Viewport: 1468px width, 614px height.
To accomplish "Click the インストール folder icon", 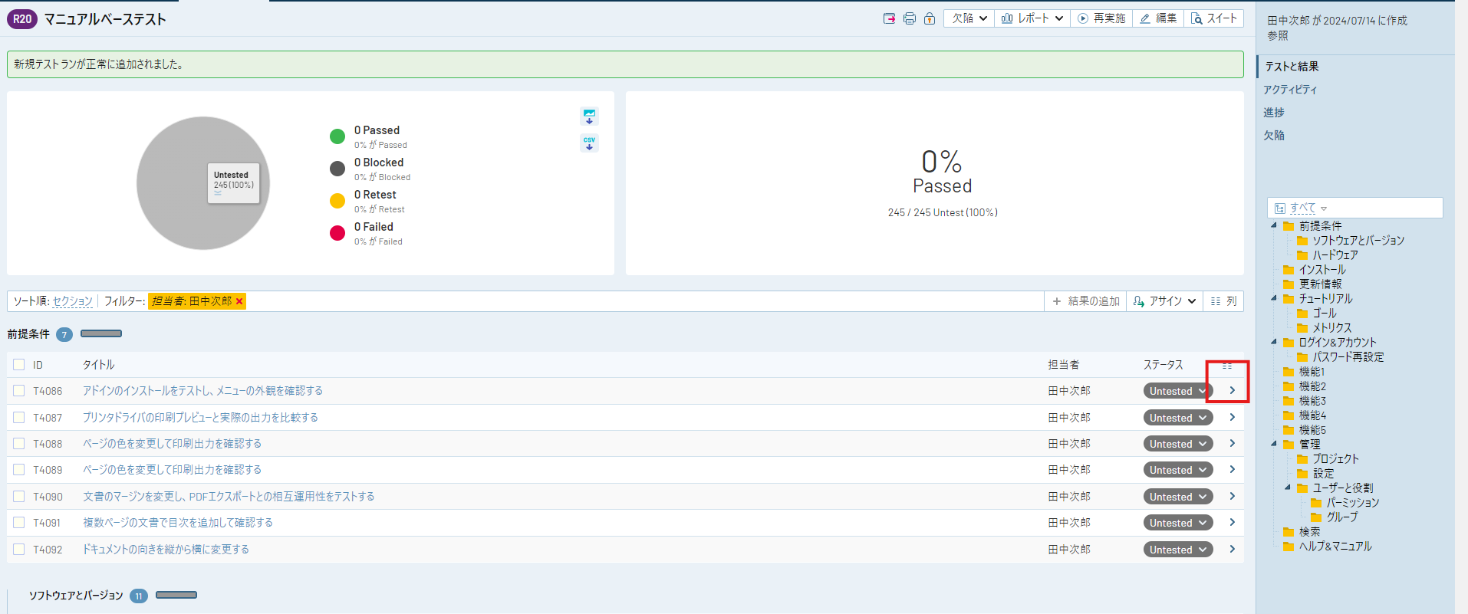I will 1289,270.
